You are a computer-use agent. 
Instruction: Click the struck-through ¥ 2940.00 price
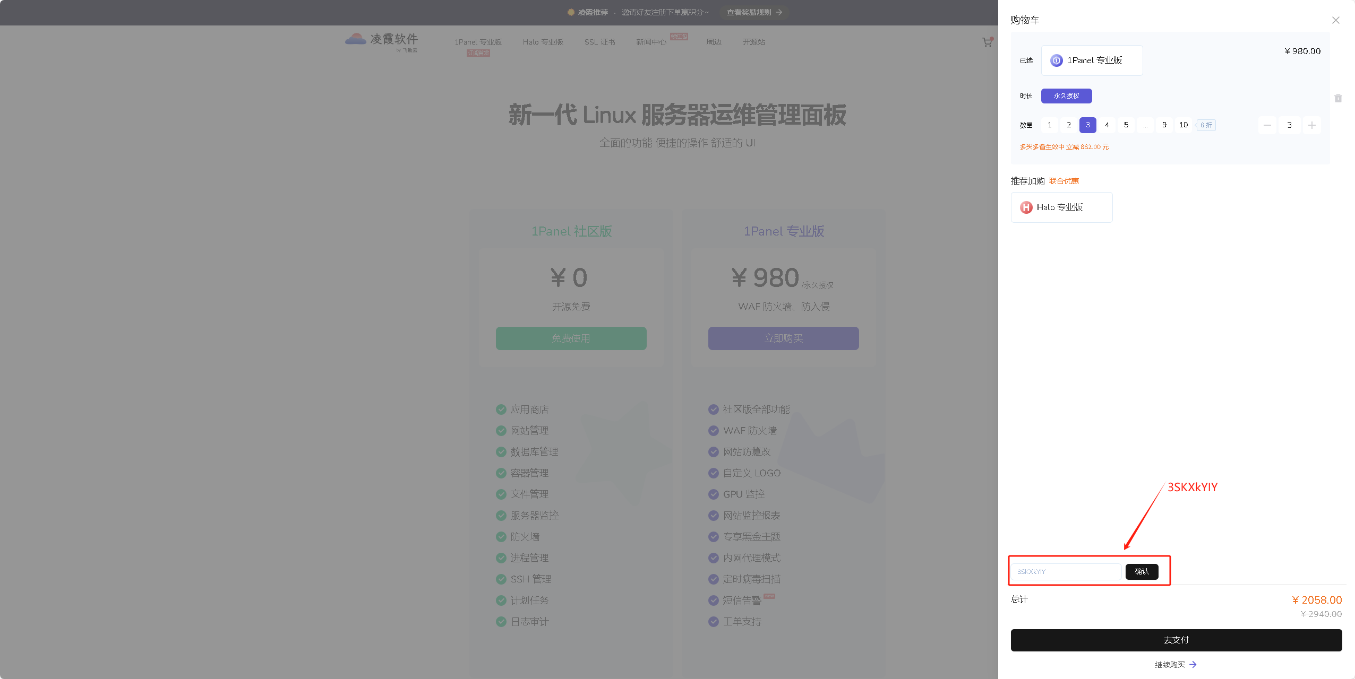pos(1321,614)
